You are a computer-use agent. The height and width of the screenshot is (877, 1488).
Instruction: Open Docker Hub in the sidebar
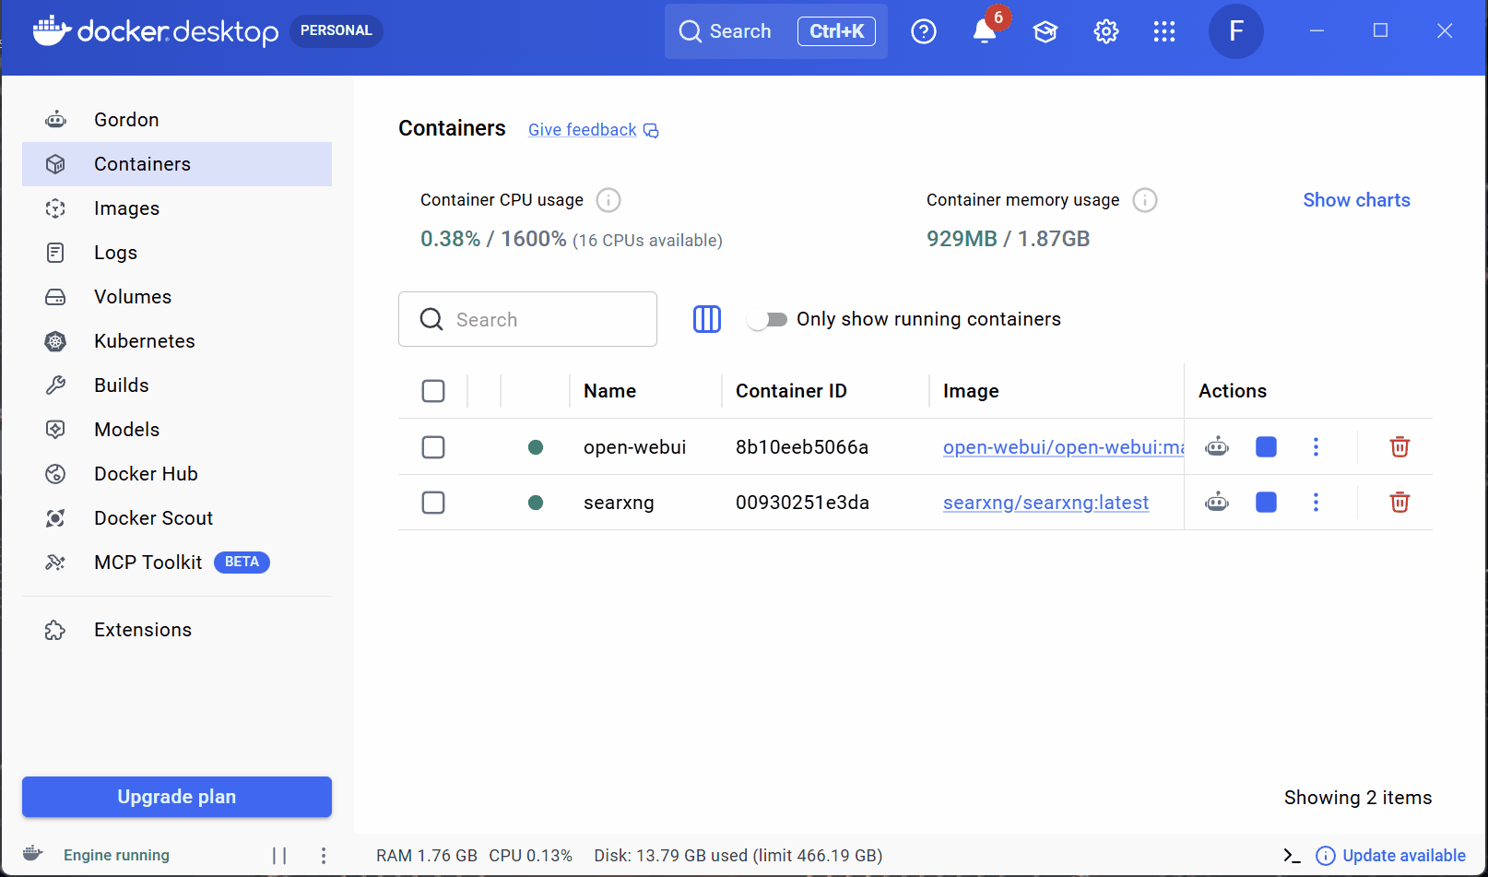[x=177, y=474]
